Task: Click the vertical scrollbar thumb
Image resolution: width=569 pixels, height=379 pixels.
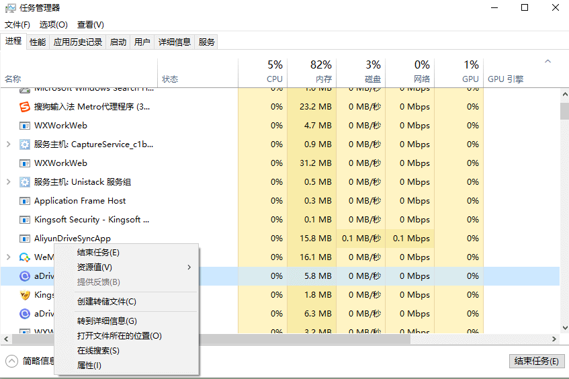Action: (x=565, y=111)
